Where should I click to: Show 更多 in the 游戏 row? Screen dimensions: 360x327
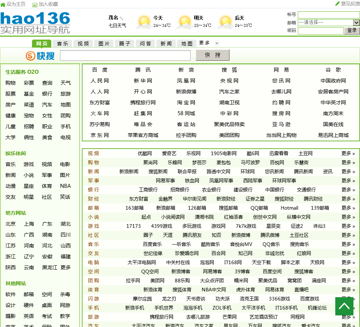(x=348, y=226)
